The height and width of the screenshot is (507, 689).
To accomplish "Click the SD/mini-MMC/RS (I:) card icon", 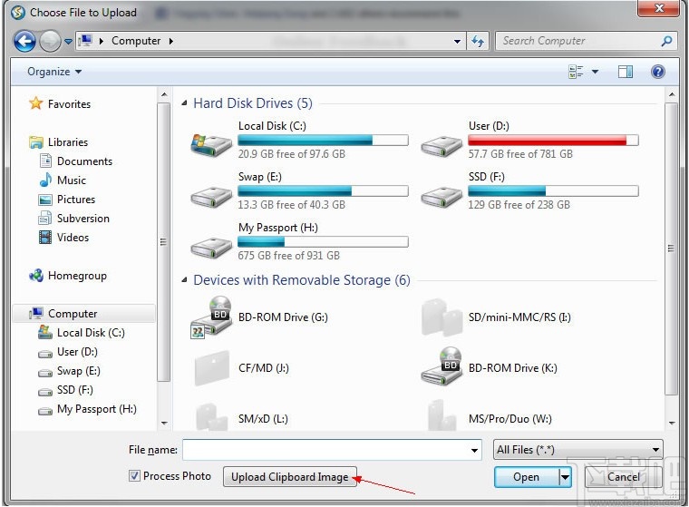I will (x=441, y=317).
